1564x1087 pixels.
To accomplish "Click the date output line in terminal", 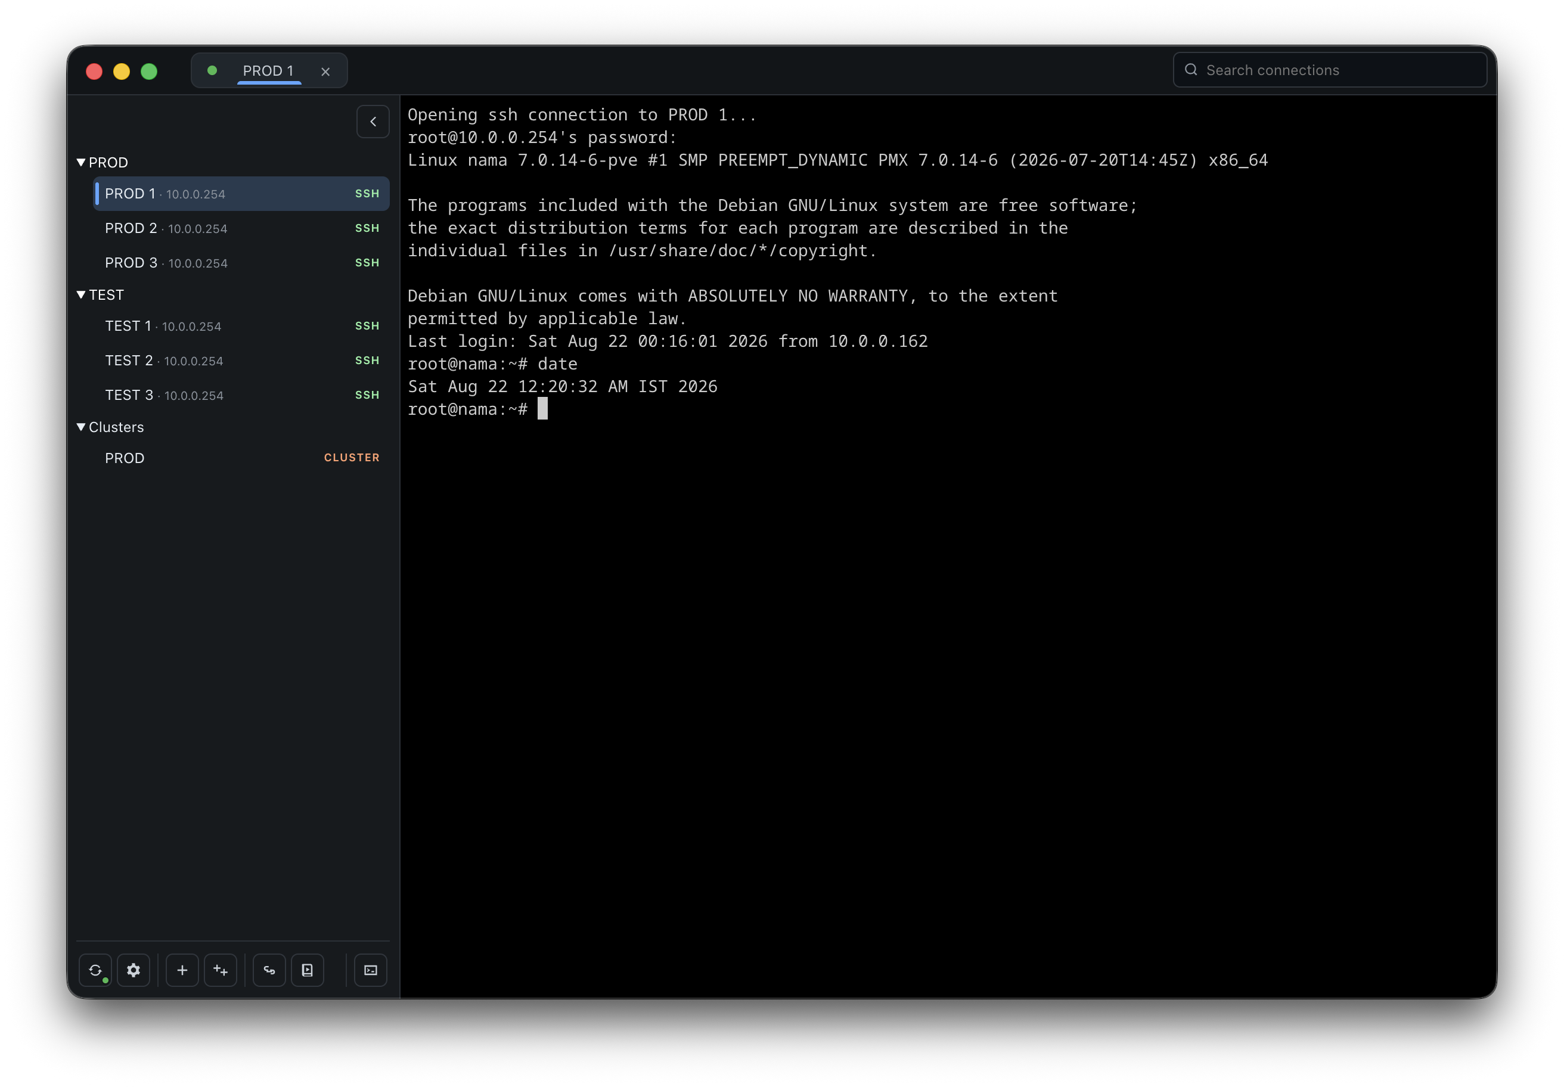I will coord(563,387).
